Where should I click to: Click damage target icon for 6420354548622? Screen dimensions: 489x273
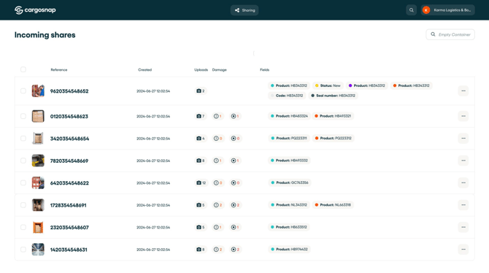234,182
